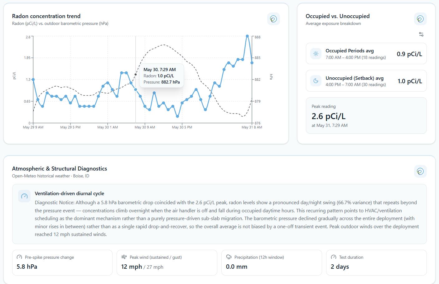Click the "Open-Meteo historical weather · Boise, ID" subtitle
Viewport: 439px width, 284px height.
pos(51,176)
